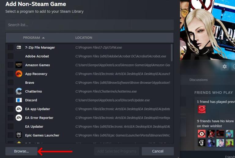235x158 pixels.
Task: Click the Acrobat.exe location path
Action: tap(121, 56)
